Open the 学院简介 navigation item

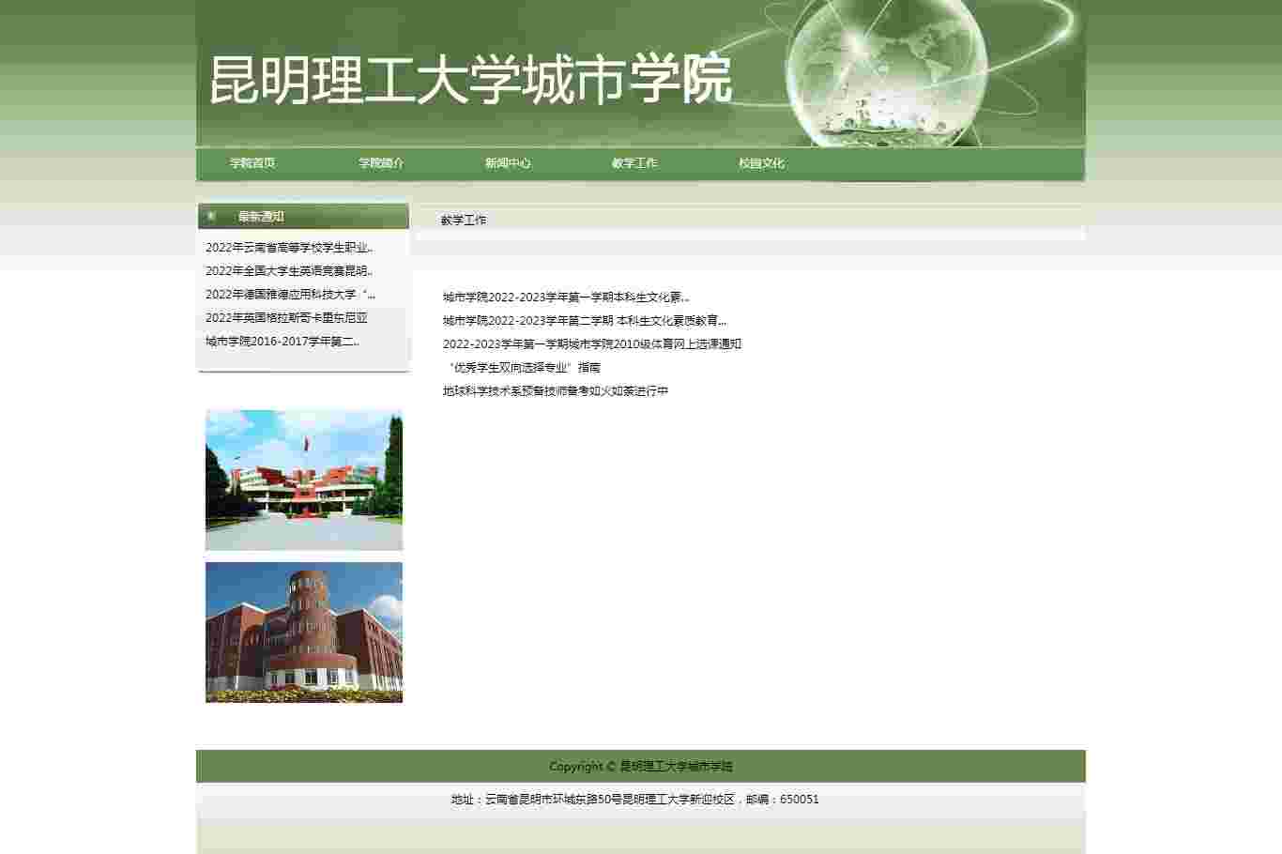[x=381, y=163]
